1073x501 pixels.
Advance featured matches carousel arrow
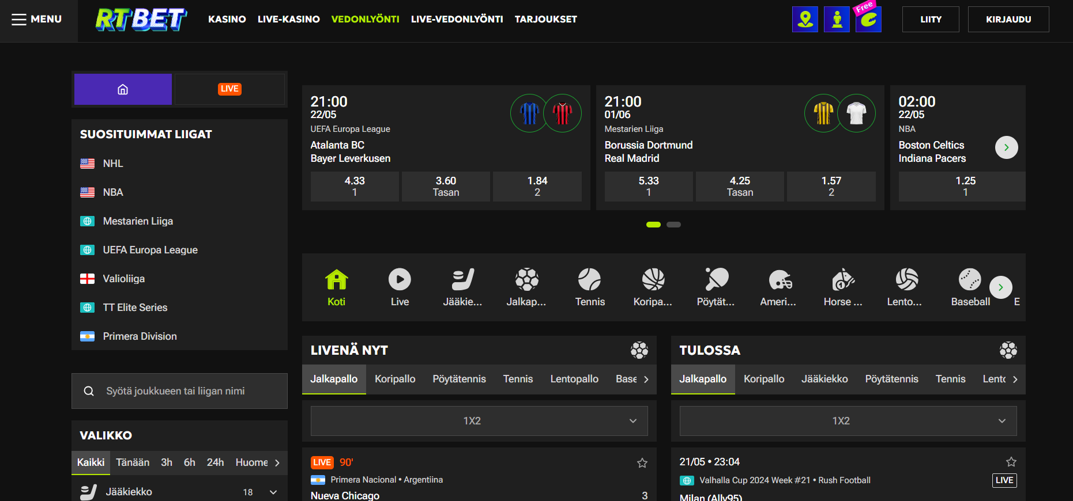[1007, 147]
